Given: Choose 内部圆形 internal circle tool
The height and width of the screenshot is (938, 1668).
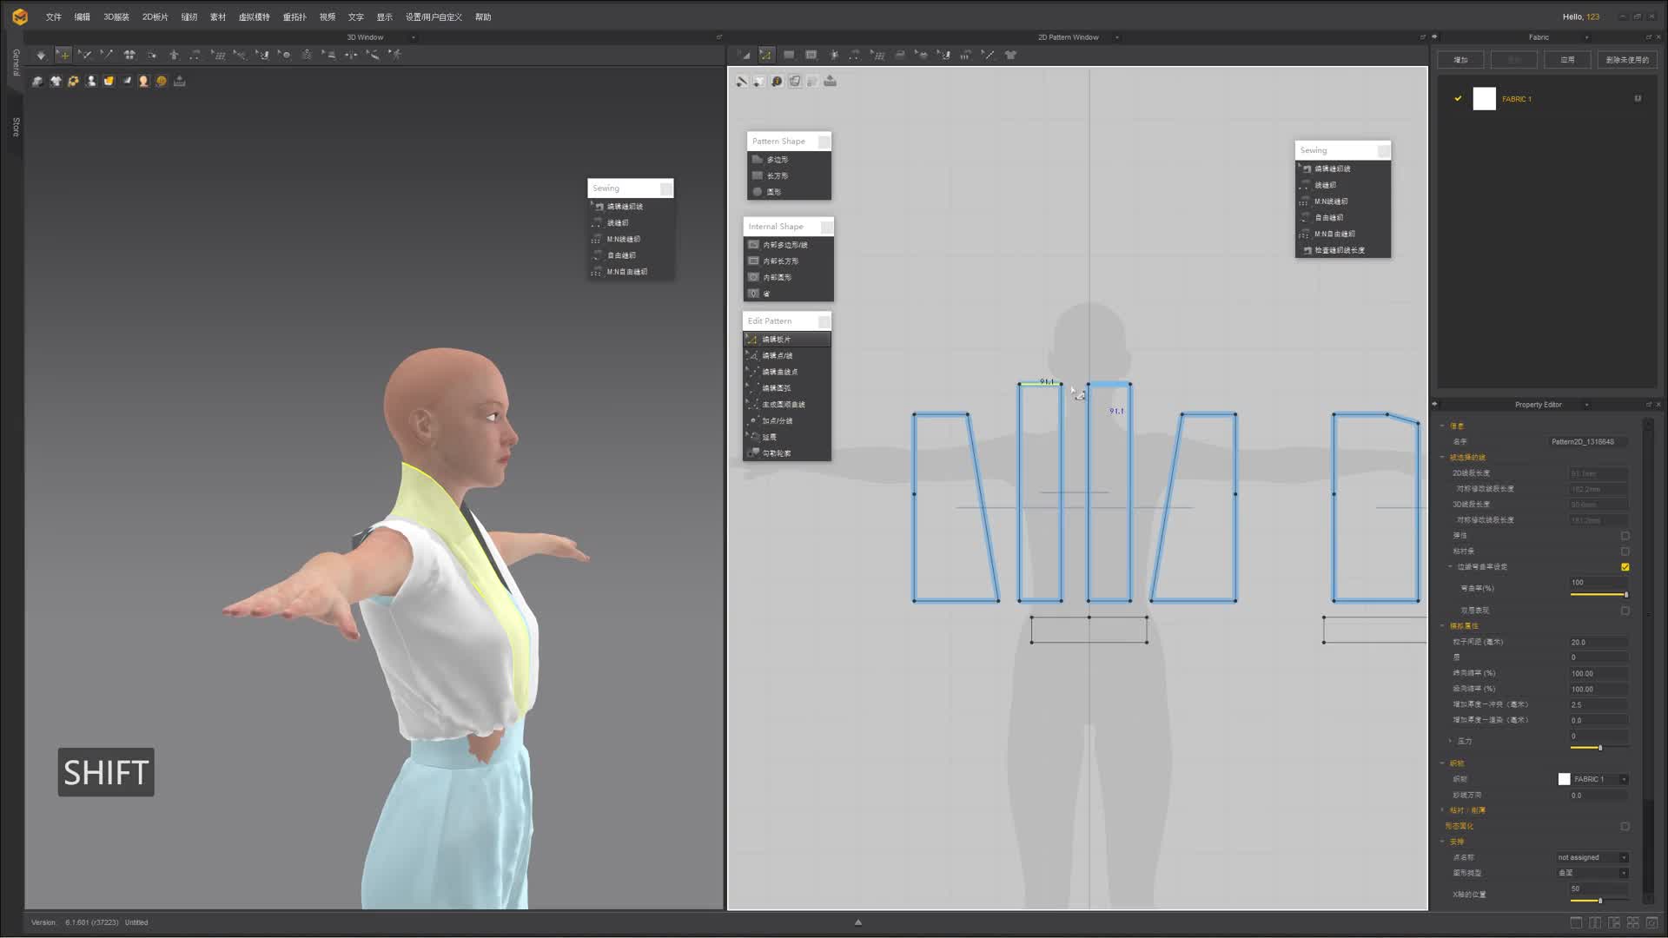Looking at the screenshot, I should (777, 277).
